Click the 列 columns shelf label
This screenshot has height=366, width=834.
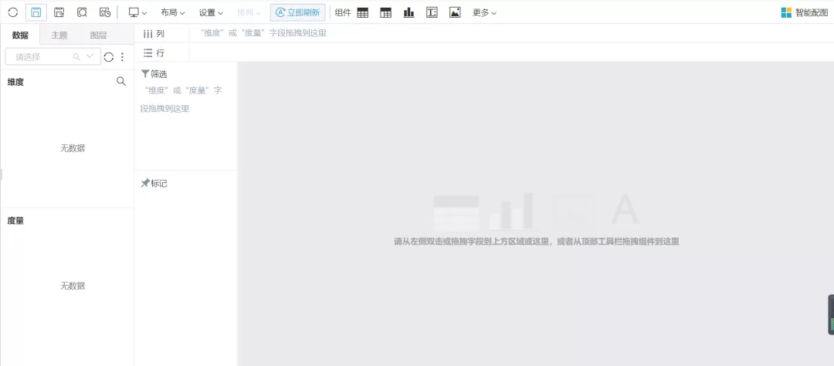(x=154, y=33)
